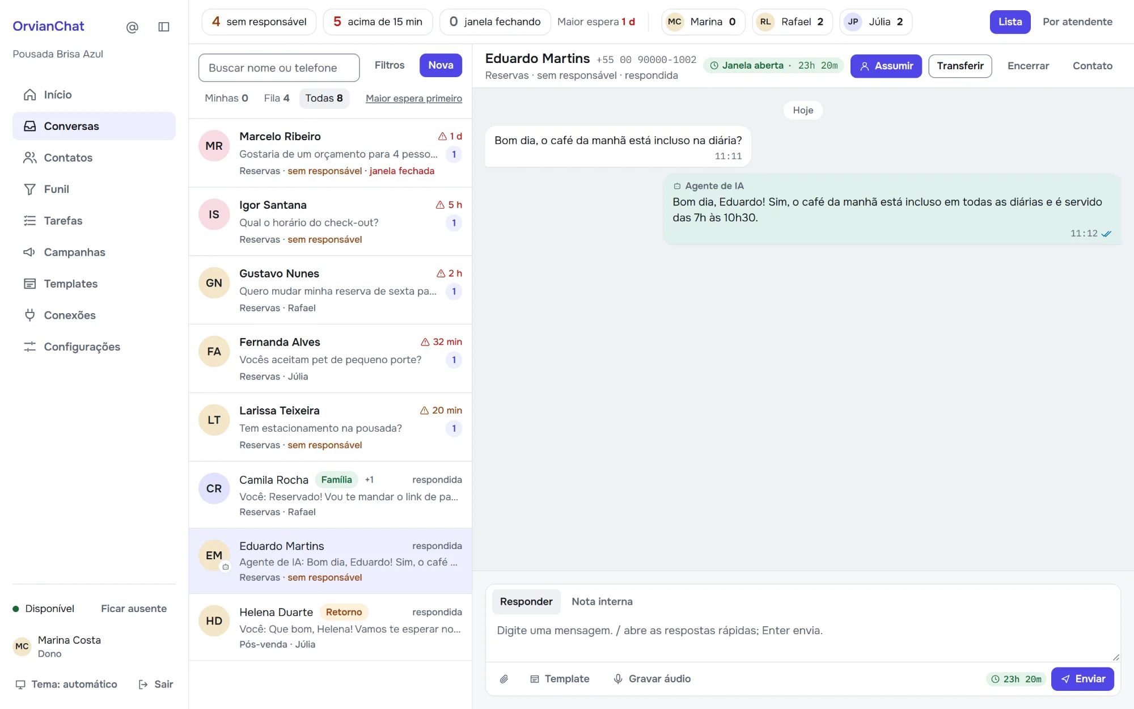This screenshot has width=1134, height=709.
Task: Open Campanhas section
Action: pyautogui.click(x=94, y=252)
